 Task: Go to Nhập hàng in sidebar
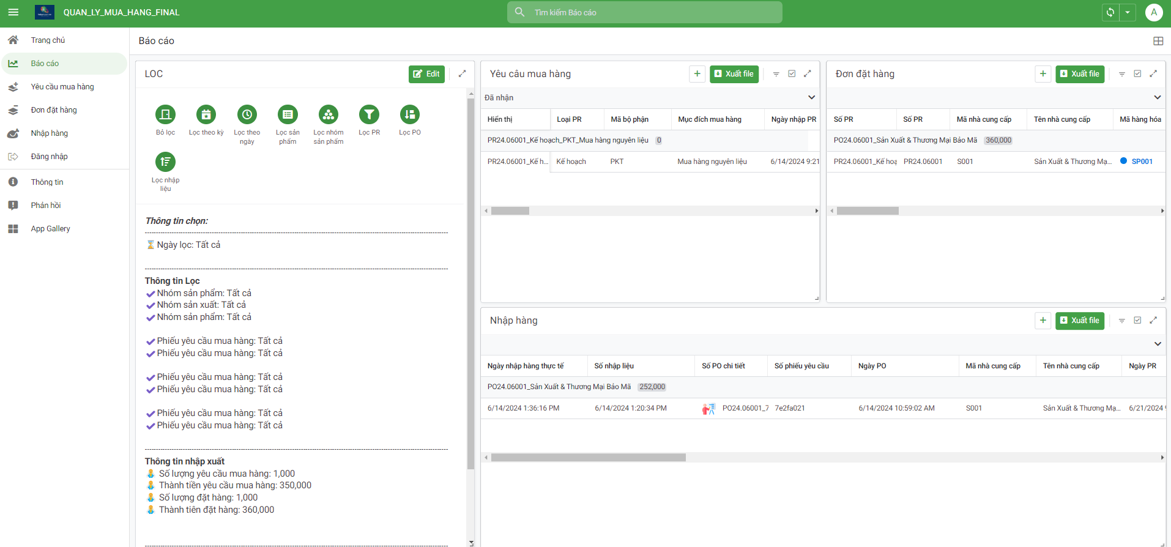[50, 133]
